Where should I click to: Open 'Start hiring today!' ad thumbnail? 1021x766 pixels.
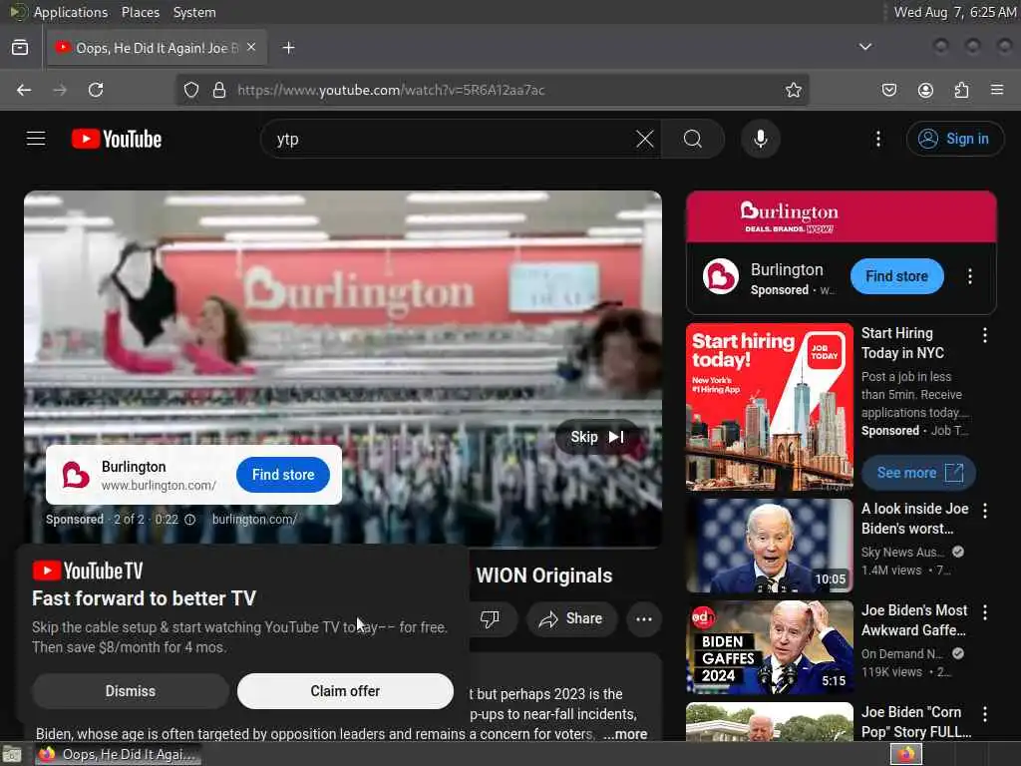769,407
